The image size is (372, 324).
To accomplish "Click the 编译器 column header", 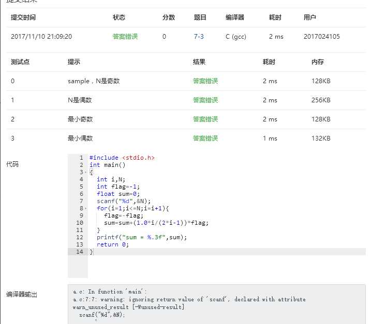I will click(235, 18).
